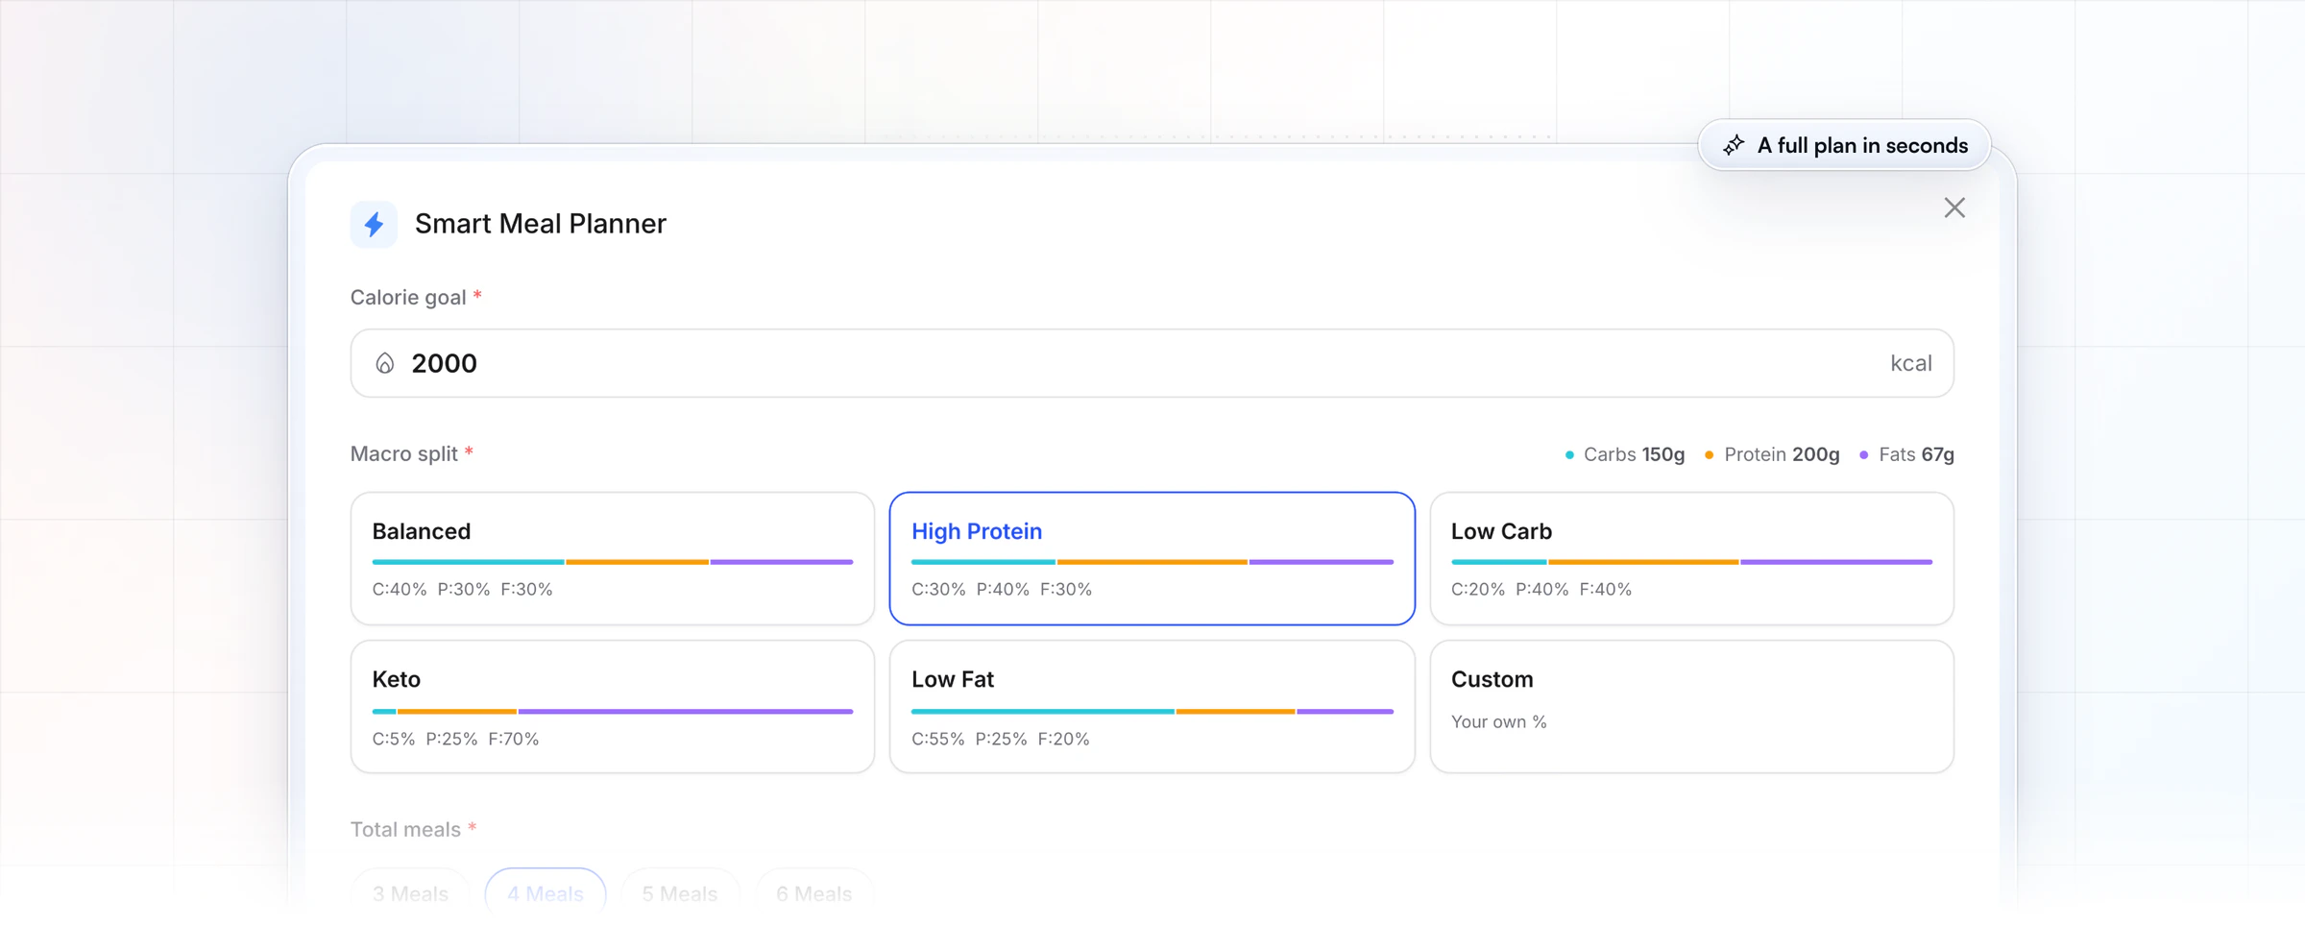Image resolution: width=2305 pixels, height=951 pixels.
Task: Click the Carbs 150g legend value
Action: [1625, 454]
